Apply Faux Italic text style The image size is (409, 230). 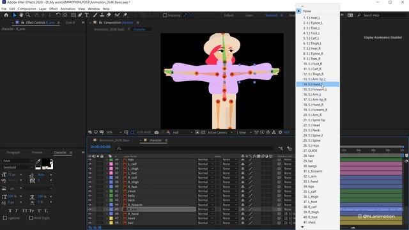pos(17,211)
